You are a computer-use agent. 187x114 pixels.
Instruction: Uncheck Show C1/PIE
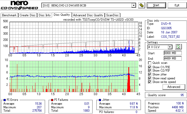150,67
